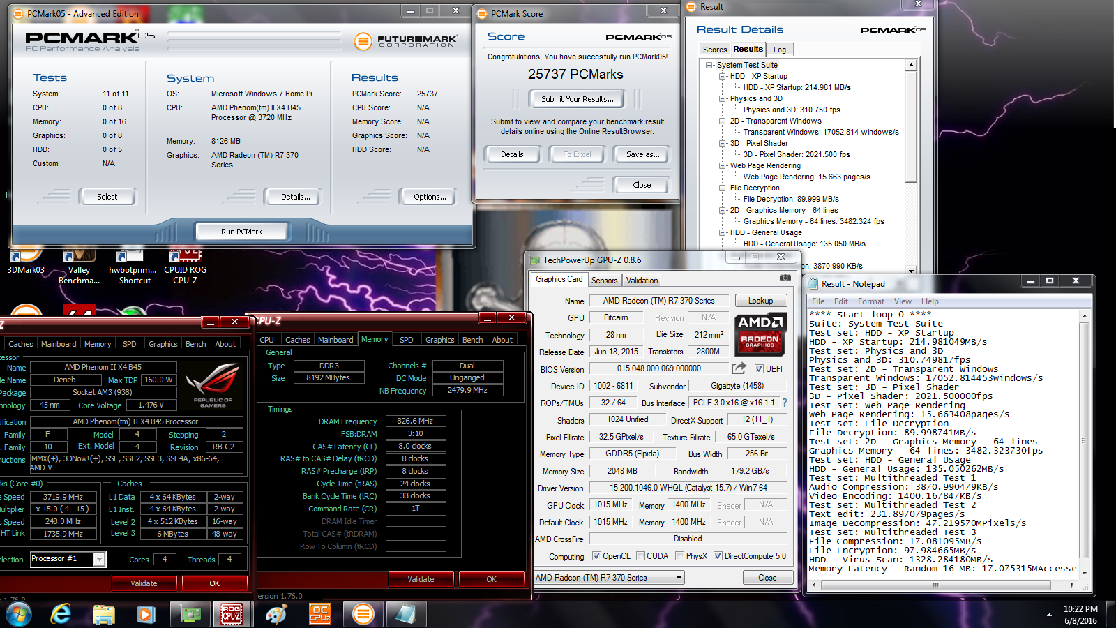This screenshot has height=628, width=1116.
Task: Switch to GPU-Z graphics card taskbar icon
Action: coord(190,614)
